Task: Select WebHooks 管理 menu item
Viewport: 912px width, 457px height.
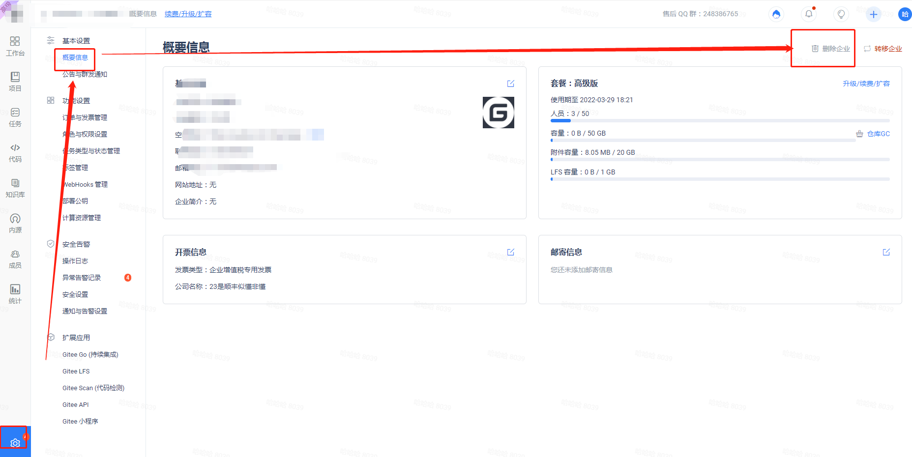Action: point(85,184)
